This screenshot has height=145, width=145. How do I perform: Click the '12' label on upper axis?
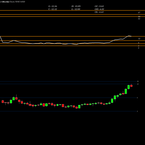point(139,39)
